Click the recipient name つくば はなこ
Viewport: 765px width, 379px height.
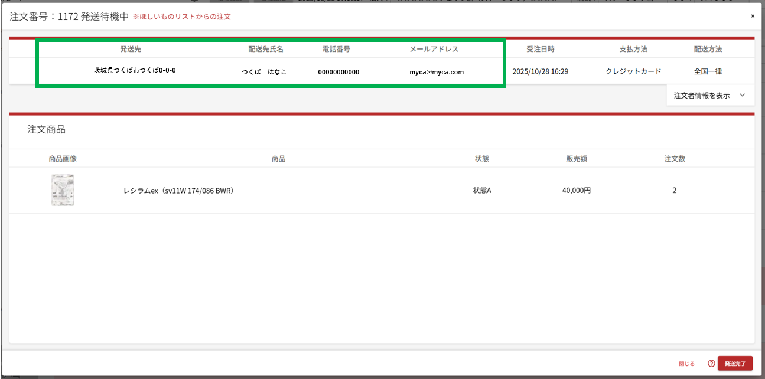(x=264, y=72)
